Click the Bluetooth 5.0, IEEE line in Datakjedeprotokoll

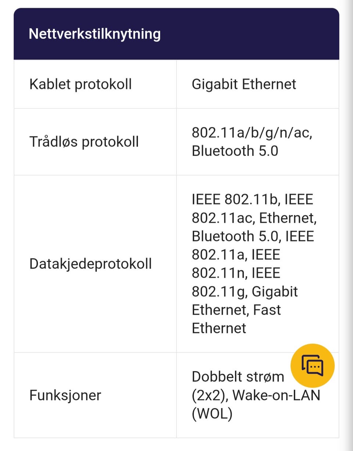pos(253,237)
